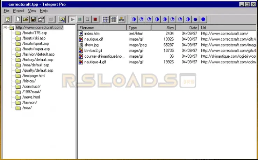This screenshot has height=160, width=258.
Task: Toggle the tree-style view toolbar button
Action: [x=106, y=19]
